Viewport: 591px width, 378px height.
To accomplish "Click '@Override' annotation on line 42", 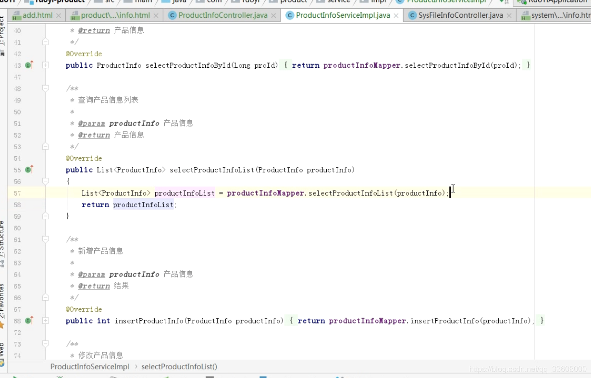I will tap(84, 53).
